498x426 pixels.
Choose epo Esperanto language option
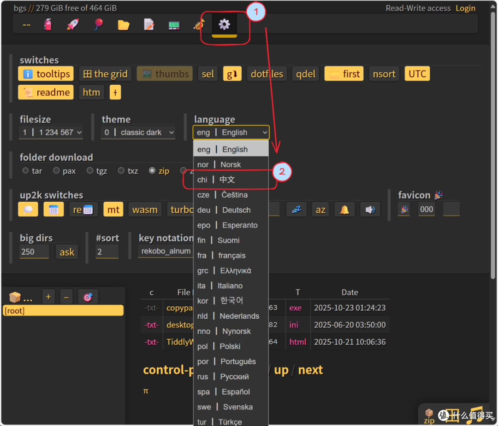click(231, 225)
